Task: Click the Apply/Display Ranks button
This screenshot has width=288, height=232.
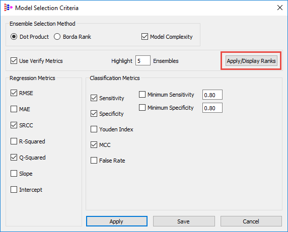Action: pos(251,61)
